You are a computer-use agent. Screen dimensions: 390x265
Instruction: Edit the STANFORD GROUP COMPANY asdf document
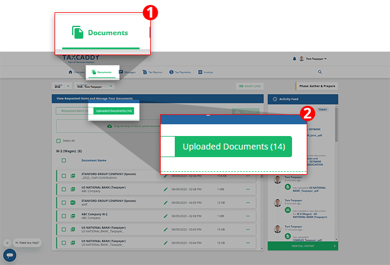click(x=165, y=203)
